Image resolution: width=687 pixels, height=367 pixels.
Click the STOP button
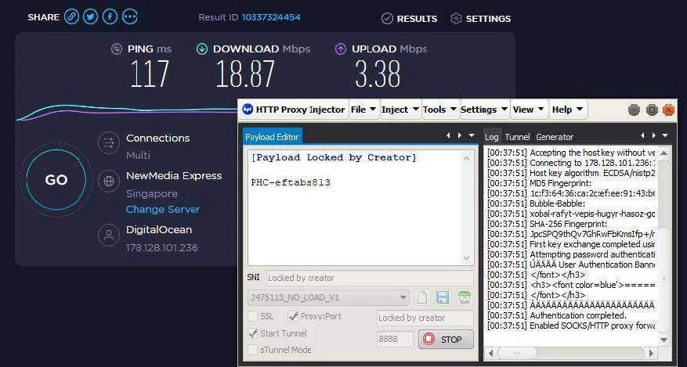point(446,340)
